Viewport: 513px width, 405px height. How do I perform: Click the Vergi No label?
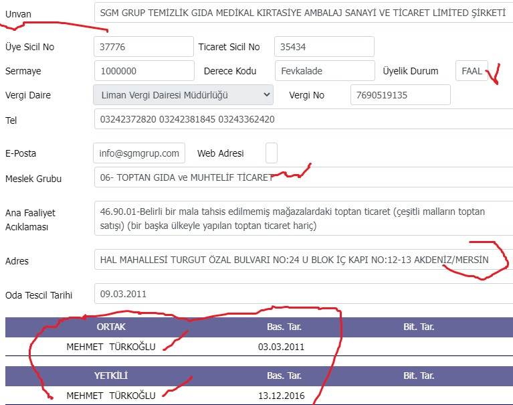tap(306, 95)
